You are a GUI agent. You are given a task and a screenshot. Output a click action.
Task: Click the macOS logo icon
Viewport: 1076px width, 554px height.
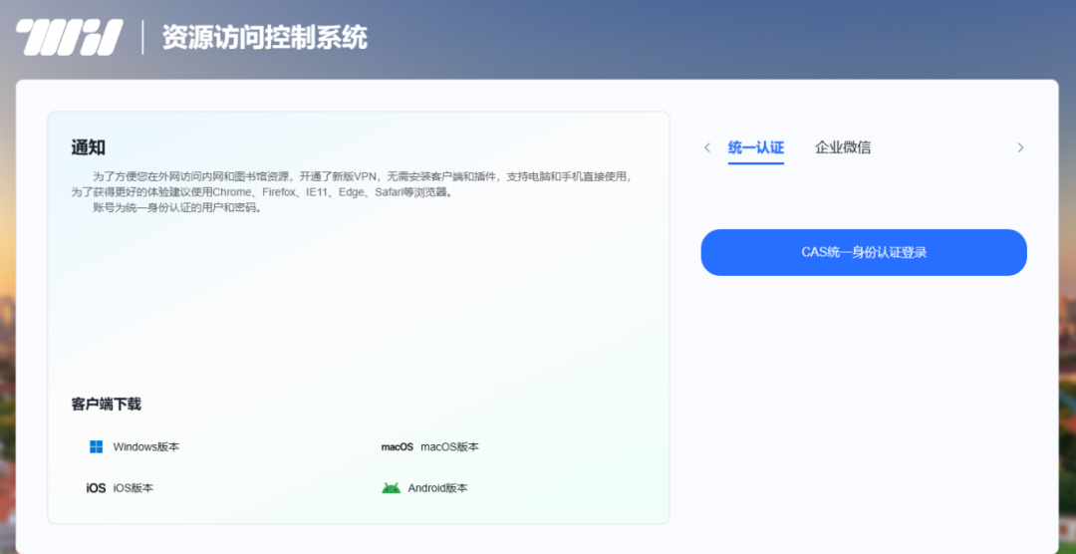397,447
